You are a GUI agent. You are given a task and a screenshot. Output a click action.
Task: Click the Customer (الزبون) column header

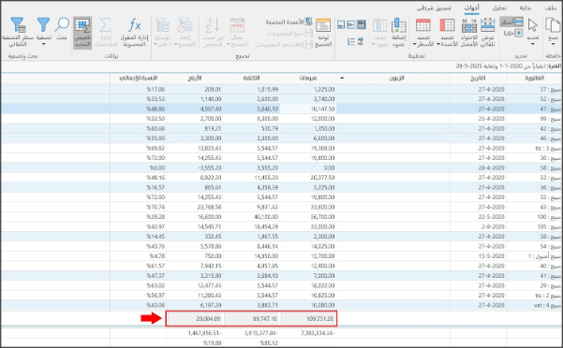pos(393,79)
